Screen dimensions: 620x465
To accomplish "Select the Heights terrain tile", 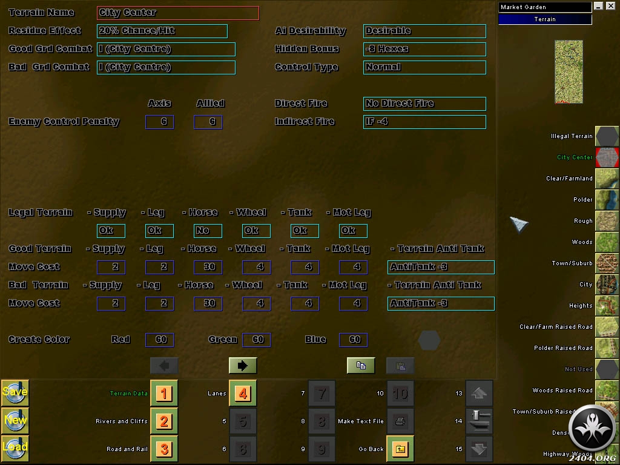I will (x=607, y=306).
